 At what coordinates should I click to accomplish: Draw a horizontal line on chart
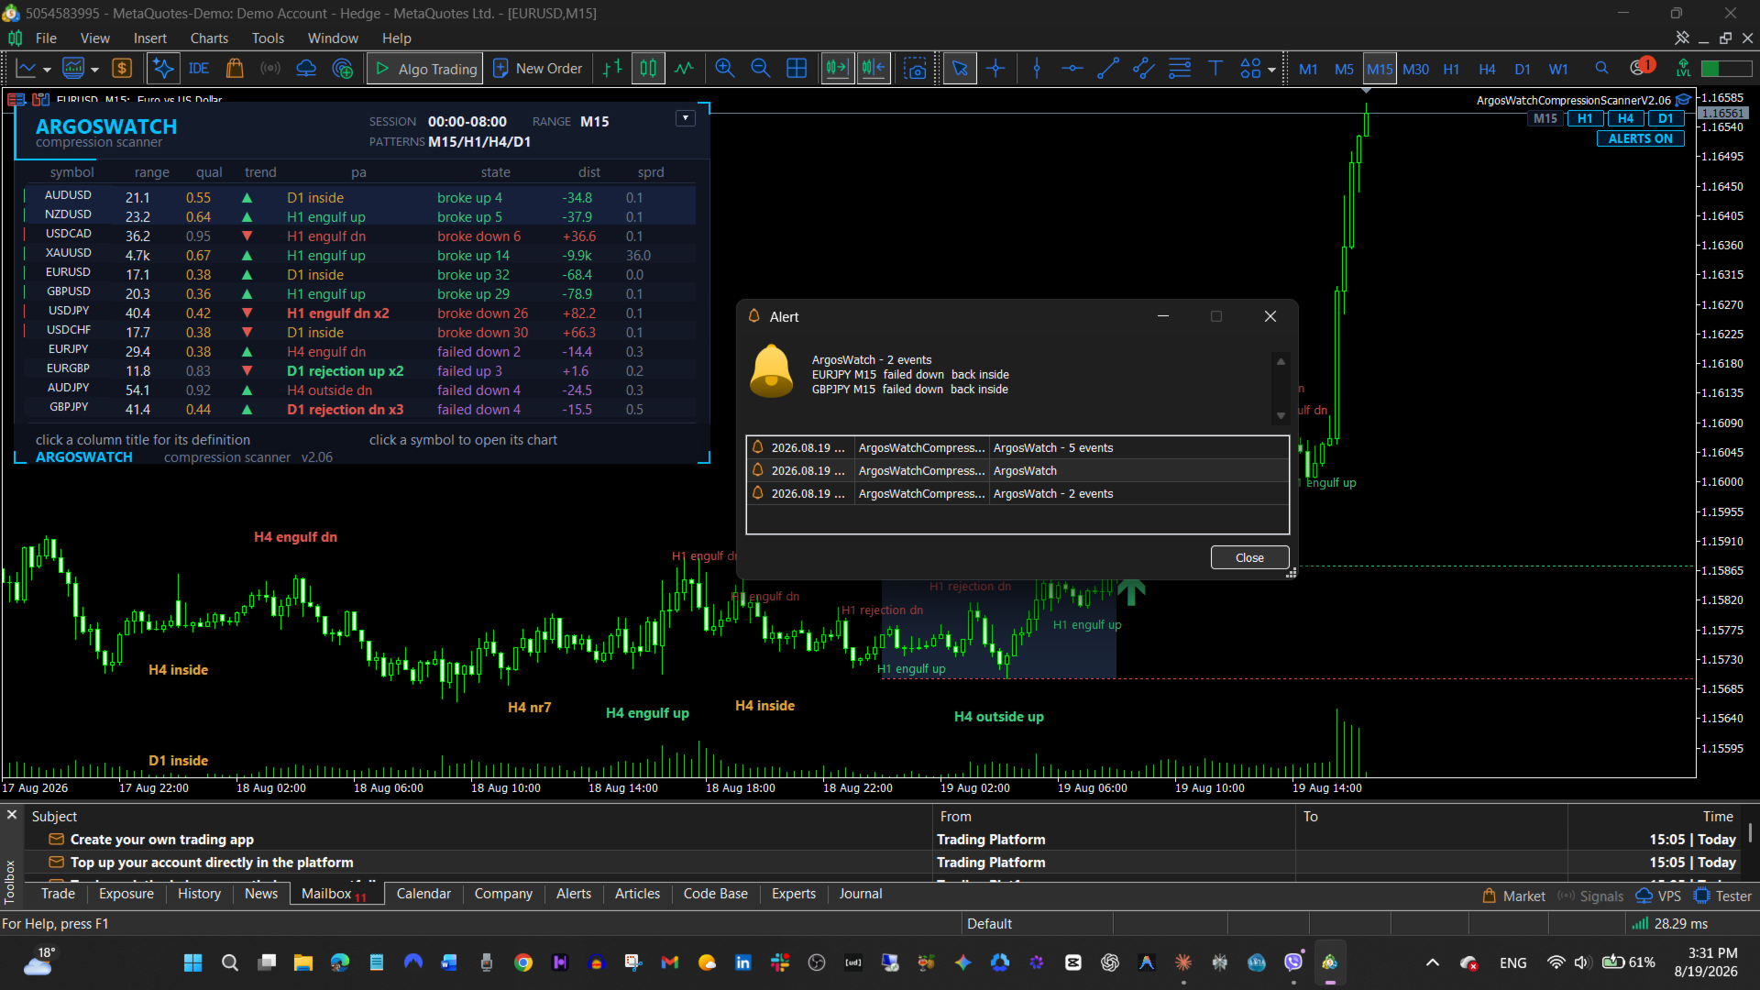point(1072,69)
